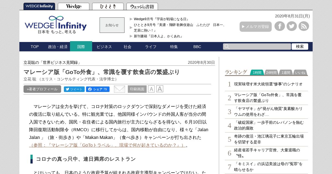Viewport: 332px width, 174px height.
Task: Open ranking 3: 「ヤマザキ」が発がん物質
Action: (x=268, y=112)
